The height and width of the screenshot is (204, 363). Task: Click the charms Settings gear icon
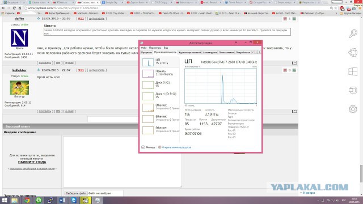pyautogui.click(x=353, y=109)
